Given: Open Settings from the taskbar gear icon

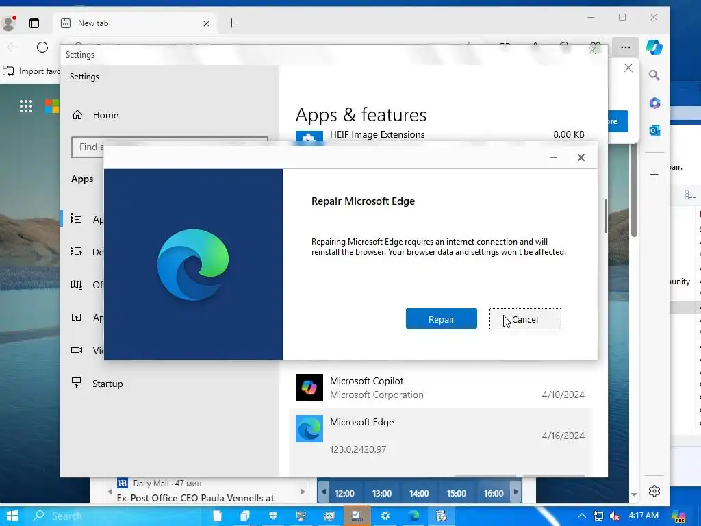Looking at the screenshot, I should (385, 516).
